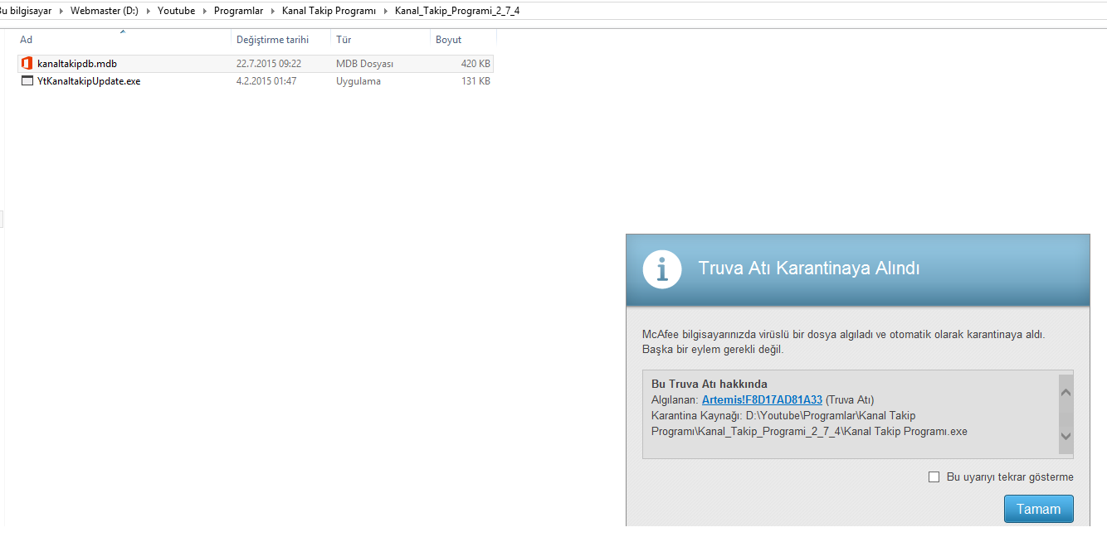Expand the chevron after Programlar breadcrumb
Image resolution: width=1107 pixels, height=537 pixels.
273,12
